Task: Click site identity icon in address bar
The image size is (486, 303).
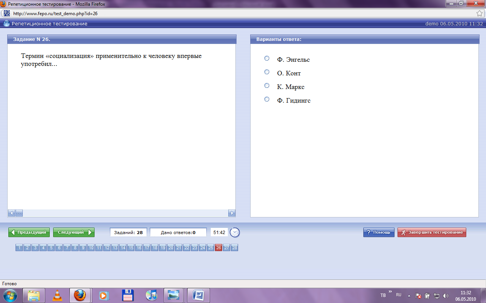Action: click(7, 13)
